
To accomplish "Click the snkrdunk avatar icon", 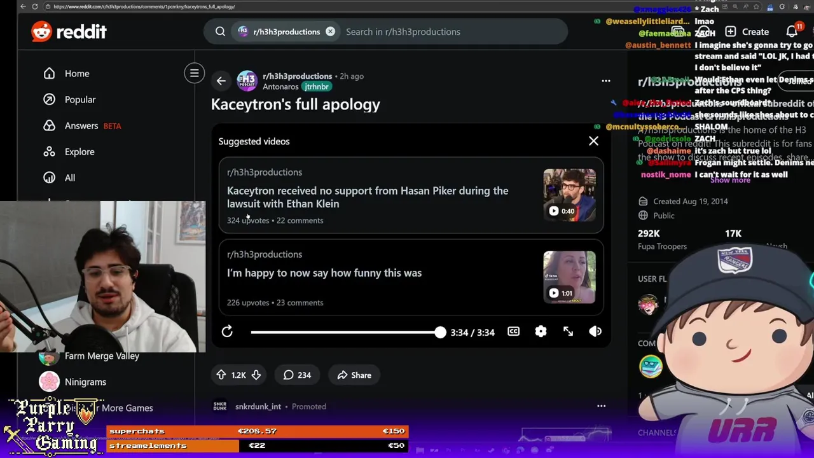I will tap(219, 406).
